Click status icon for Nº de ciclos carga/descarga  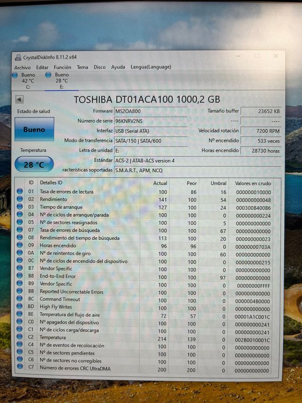click(x=20, y=329)
